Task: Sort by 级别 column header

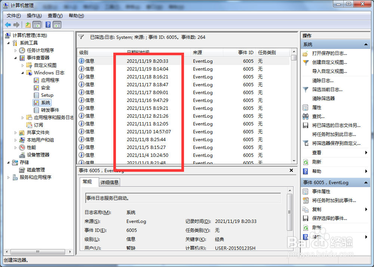Action: [101, 53]
